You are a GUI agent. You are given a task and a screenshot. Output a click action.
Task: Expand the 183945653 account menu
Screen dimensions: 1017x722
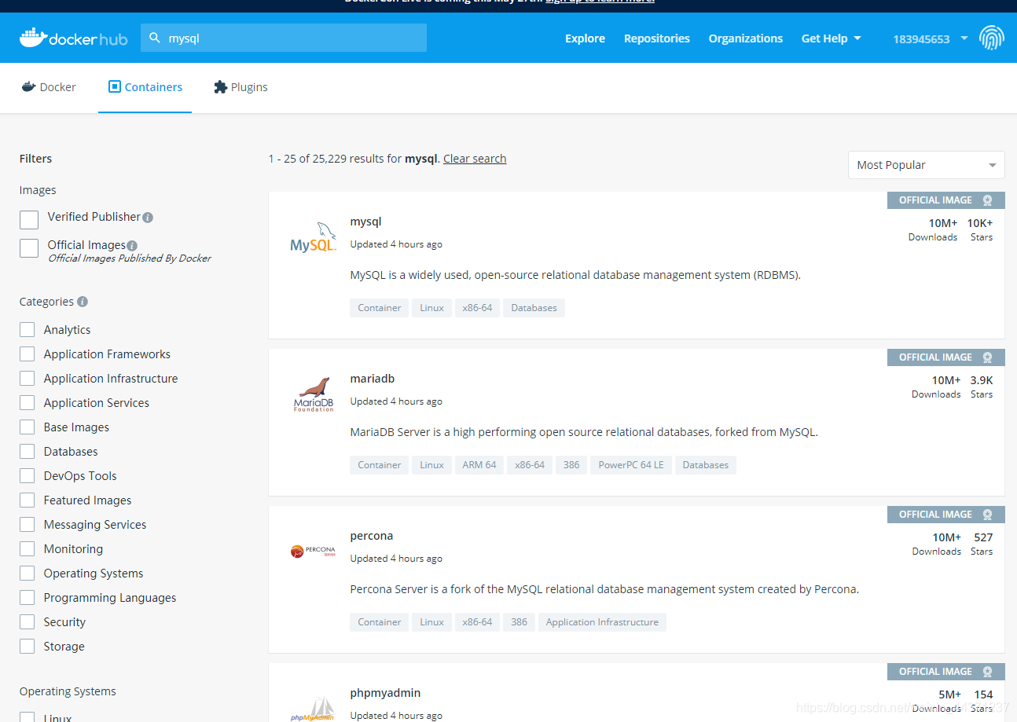coord(930,38)
